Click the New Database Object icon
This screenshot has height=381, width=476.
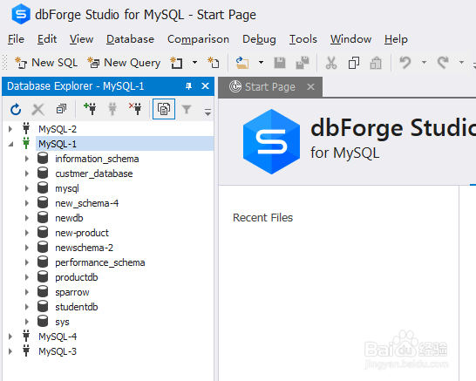(177, 63)
